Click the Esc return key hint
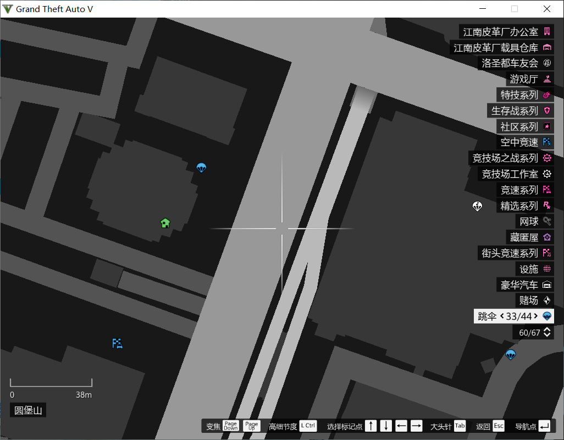The image size is (564, 440). pos(499,426)
